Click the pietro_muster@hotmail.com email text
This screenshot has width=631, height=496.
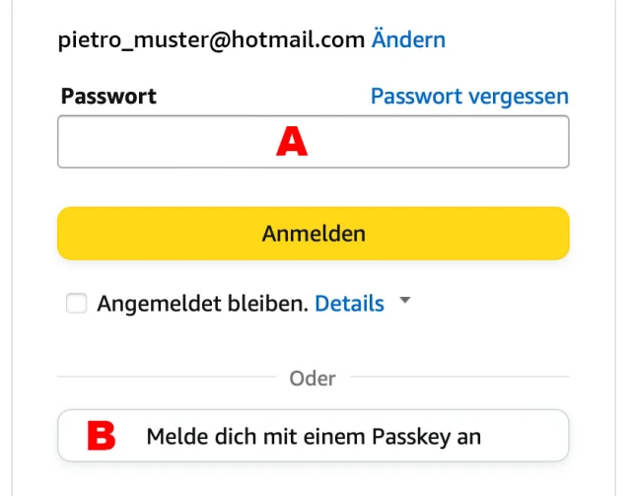click(x=211, y=40)
